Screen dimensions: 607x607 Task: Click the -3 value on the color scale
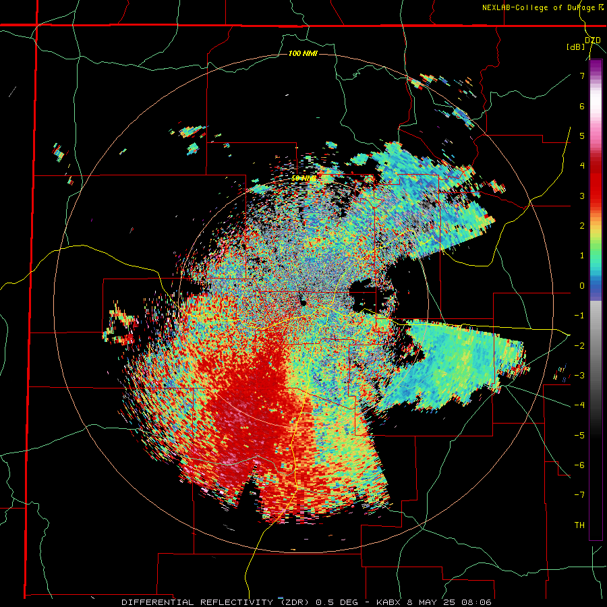[579, 375]
